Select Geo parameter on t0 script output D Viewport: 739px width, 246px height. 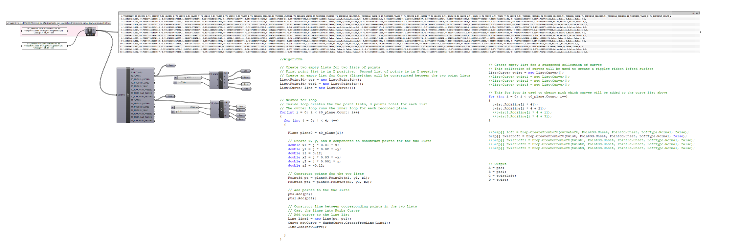[x=246, y=89]
